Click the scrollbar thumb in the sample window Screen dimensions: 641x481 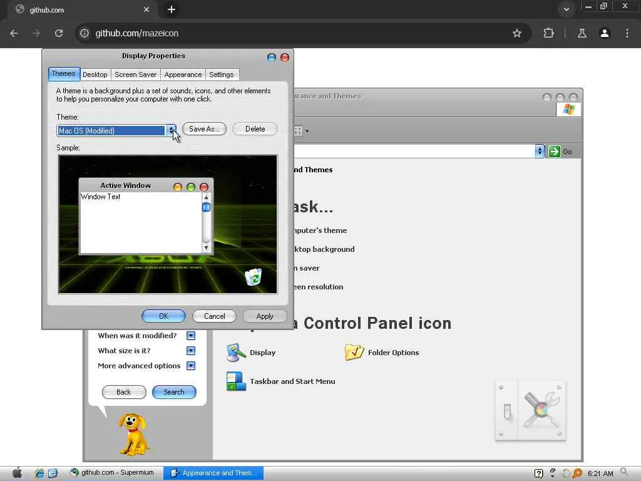207,207
